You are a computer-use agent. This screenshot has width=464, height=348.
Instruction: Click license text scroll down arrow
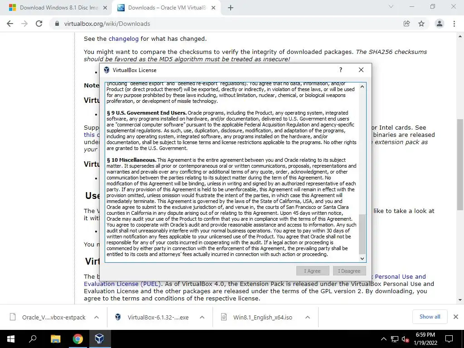(x=362, y=258)
